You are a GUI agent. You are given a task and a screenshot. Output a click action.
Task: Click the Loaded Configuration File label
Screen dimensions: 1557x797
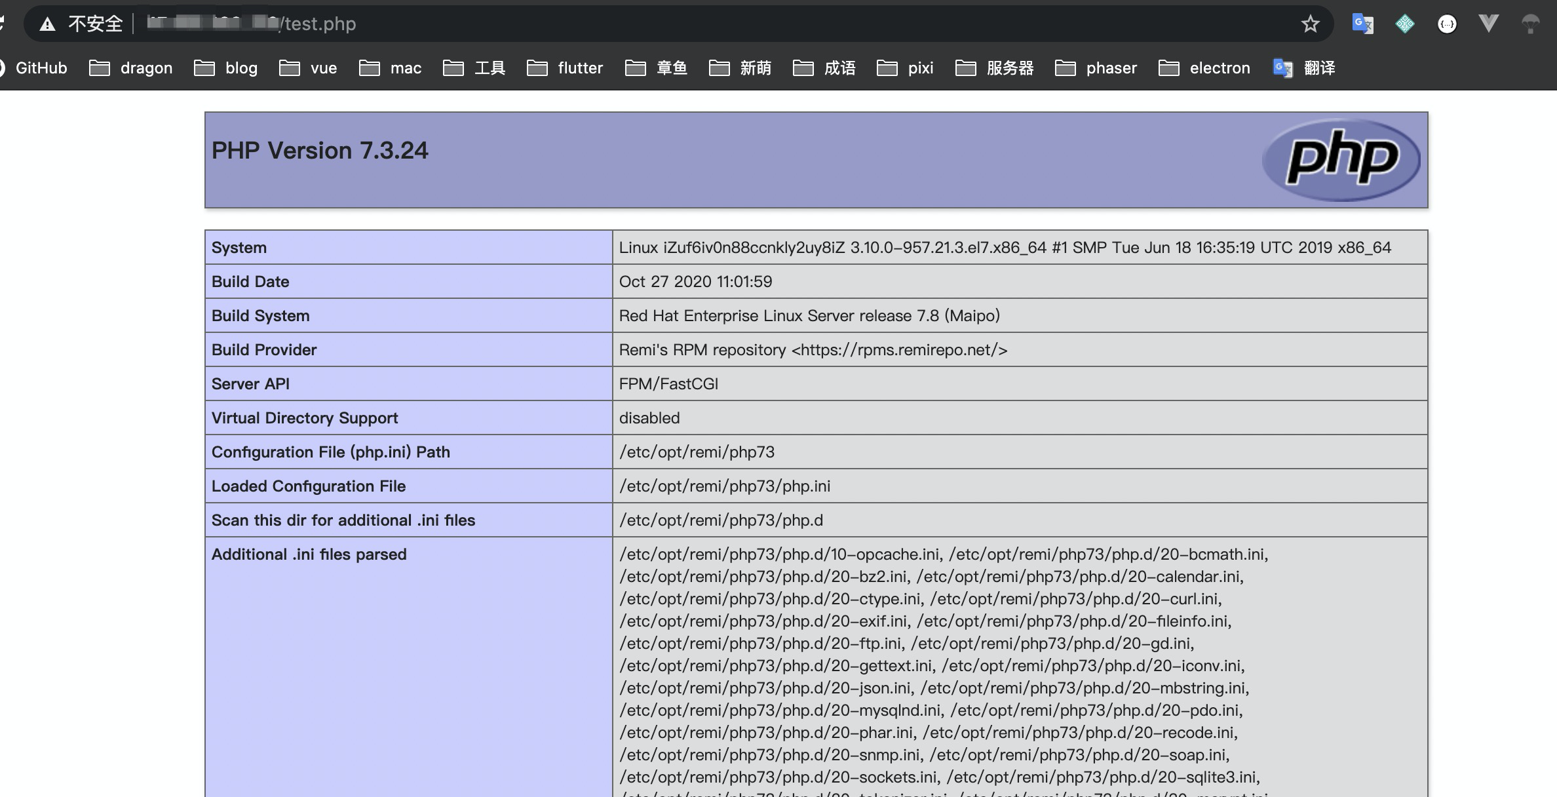tap(309, 486)
